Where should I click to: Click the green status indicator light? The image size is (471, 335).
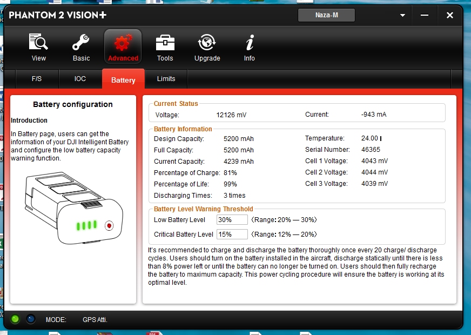coord(15,319)
